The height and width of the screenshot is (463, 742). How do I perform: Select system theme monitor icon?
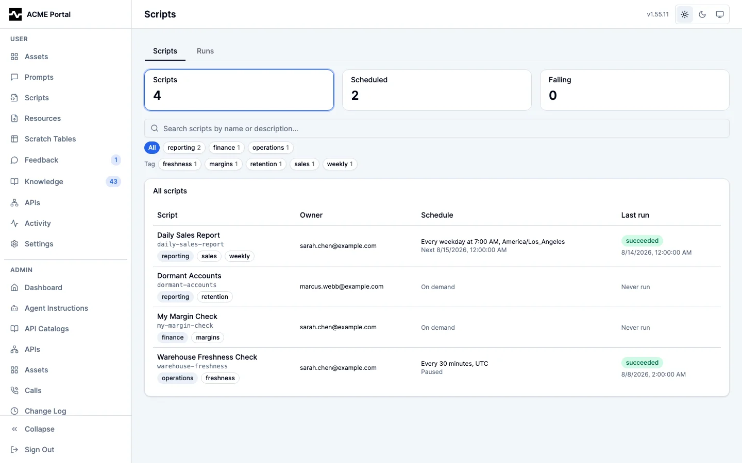coord(720,14)
